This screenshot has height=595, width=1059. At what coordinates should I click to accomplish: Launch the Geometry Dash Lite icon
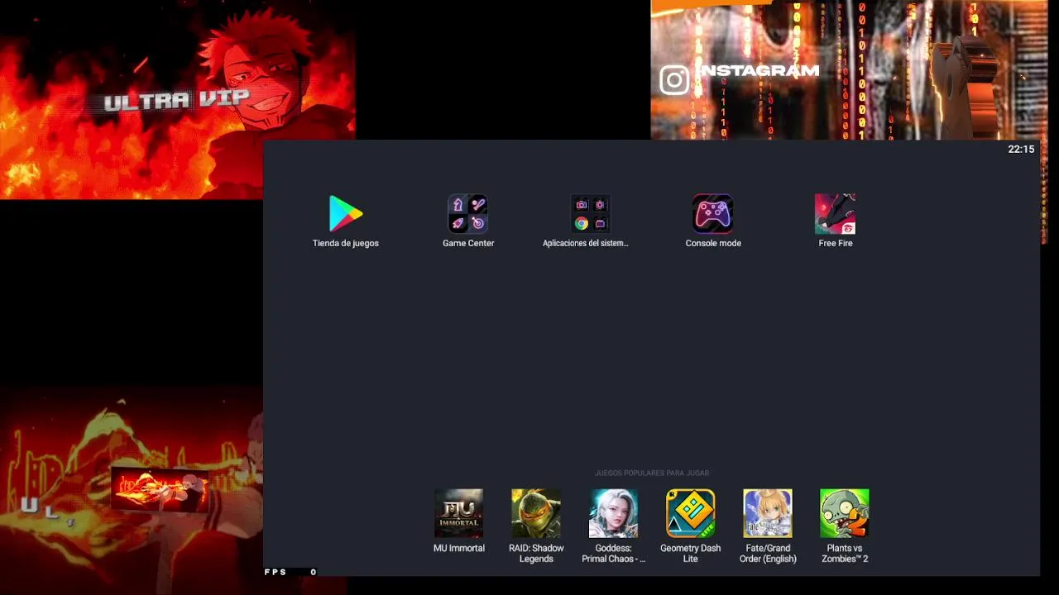coord(691,513)
